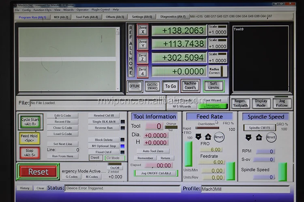Screen dimensions: 304x202
Task: Increase feed rate override with up arrow
Action: coord(208,137)
